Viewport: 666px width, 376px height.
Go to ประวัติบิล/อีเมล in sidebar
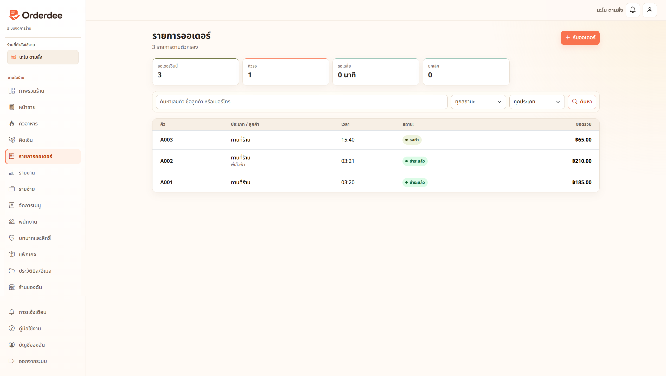click(x=43, y=271)
